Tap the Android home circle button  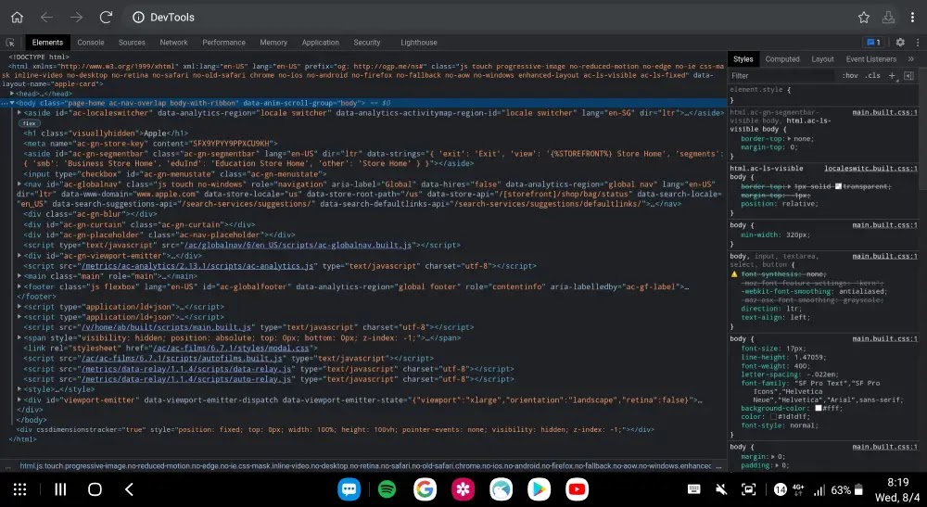tap(95, 489)
